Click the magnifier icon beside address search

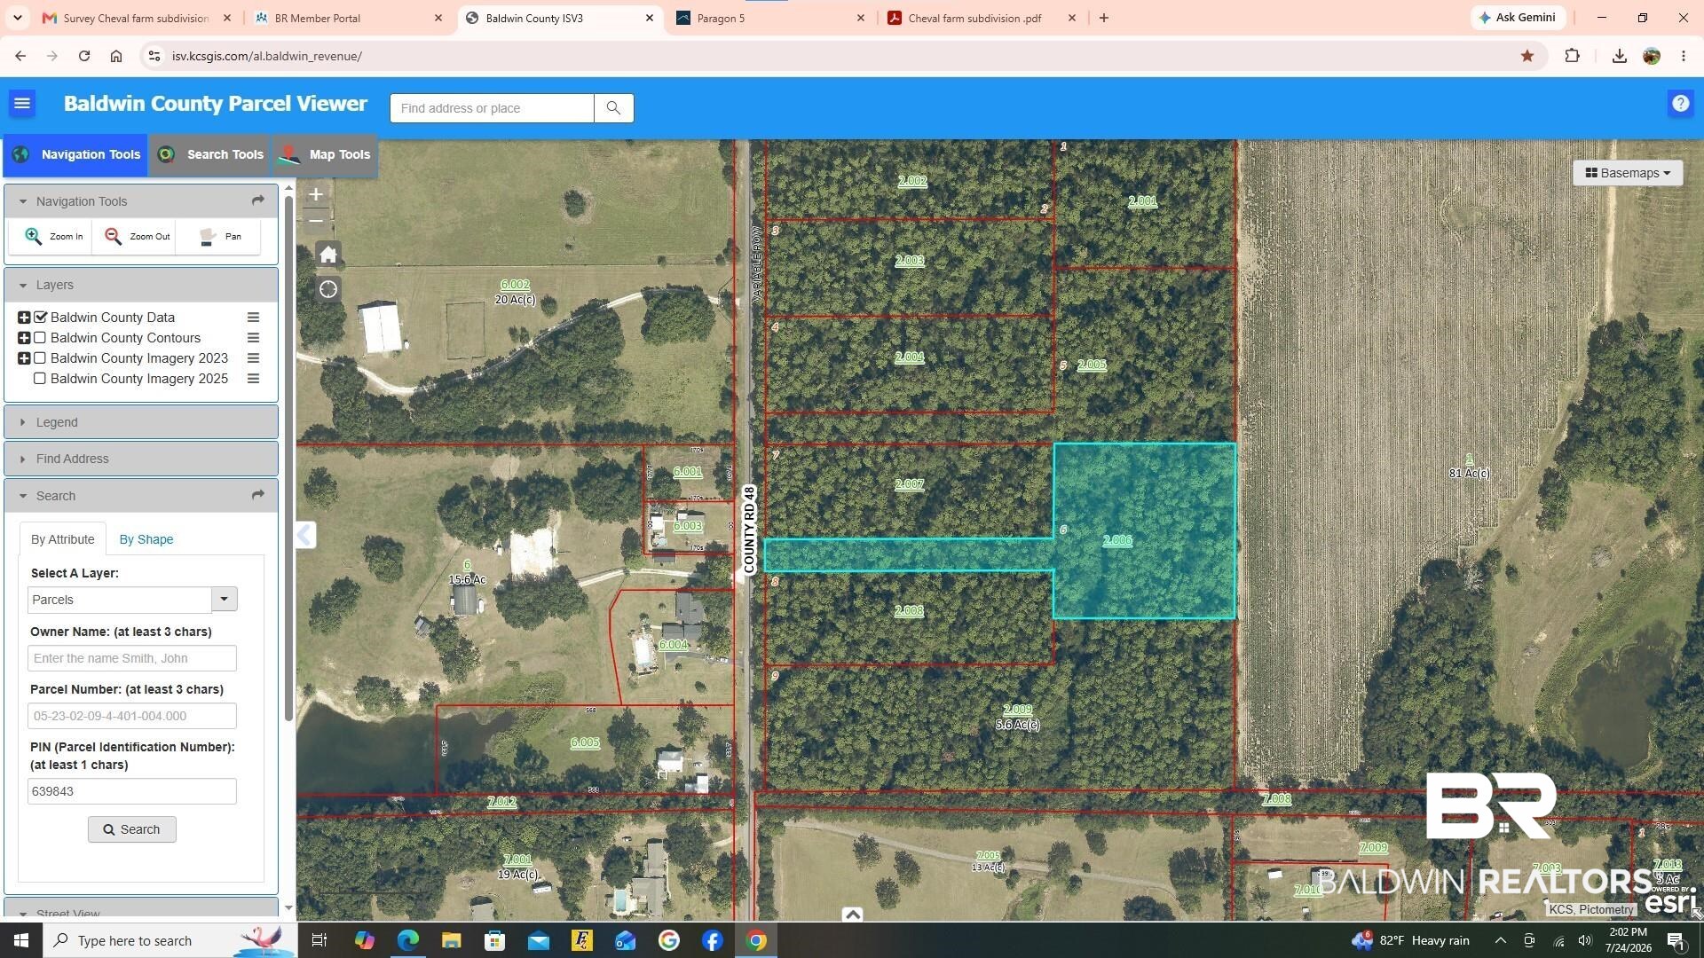coord(613,108)
